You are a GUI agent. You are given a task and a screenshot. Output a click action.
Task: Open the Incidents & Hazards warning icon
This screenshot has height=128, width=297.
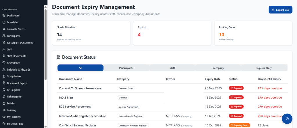[x=4, y=69]
